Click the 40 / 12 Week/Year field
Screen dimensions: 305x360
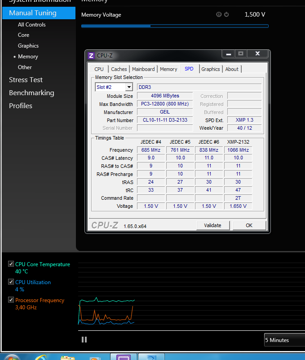[x=244, y=128]
